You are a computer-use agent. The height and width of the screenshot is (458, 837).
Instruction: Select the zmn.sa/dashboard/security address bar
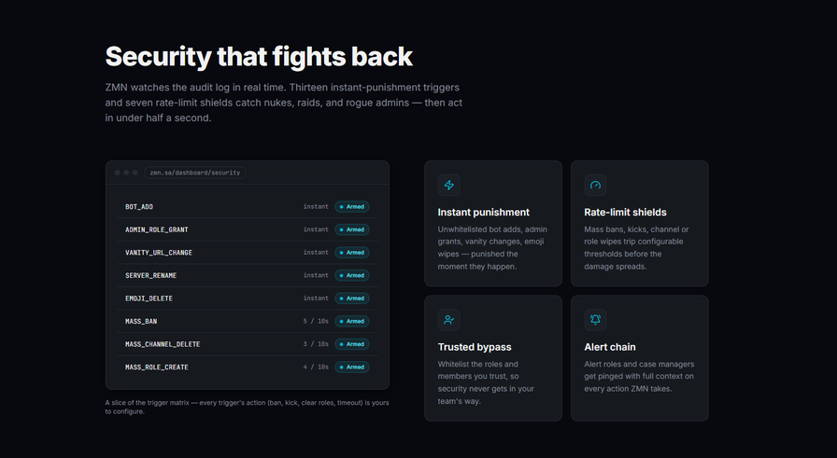(x=195, y=173)
